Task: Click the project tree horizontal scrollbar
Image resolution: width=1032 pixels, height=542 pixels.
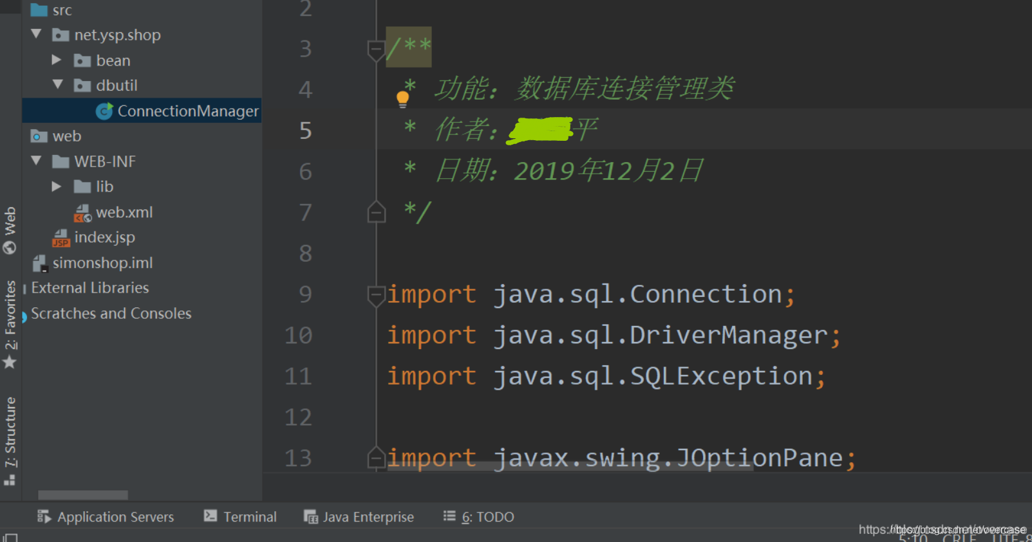Action: [83, 495]
